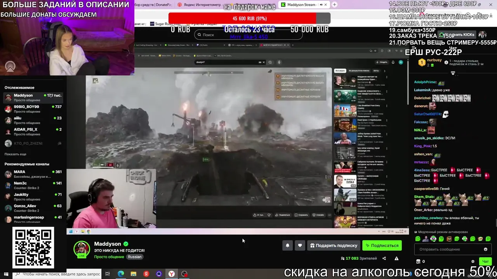Expand followed channels with Показать еще

[x=16, y=154]
